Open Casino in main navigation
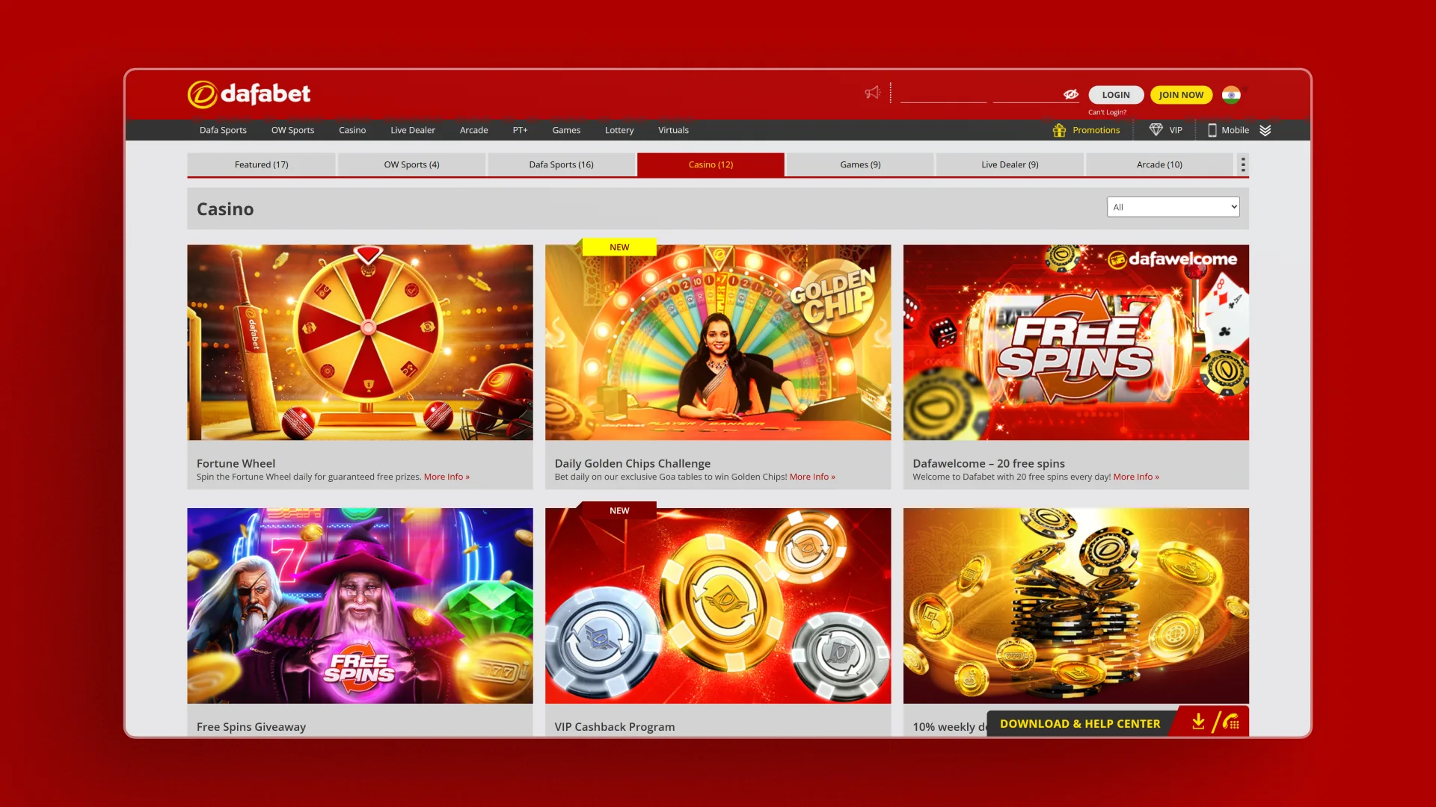Image resolution: width=1436 pixels, height=807 pixels. click(352, 130)
